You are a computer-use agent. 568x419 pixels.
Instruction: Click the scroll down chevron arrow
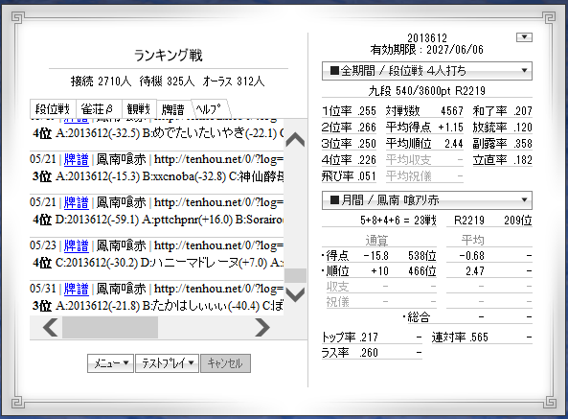coord(295,294)
